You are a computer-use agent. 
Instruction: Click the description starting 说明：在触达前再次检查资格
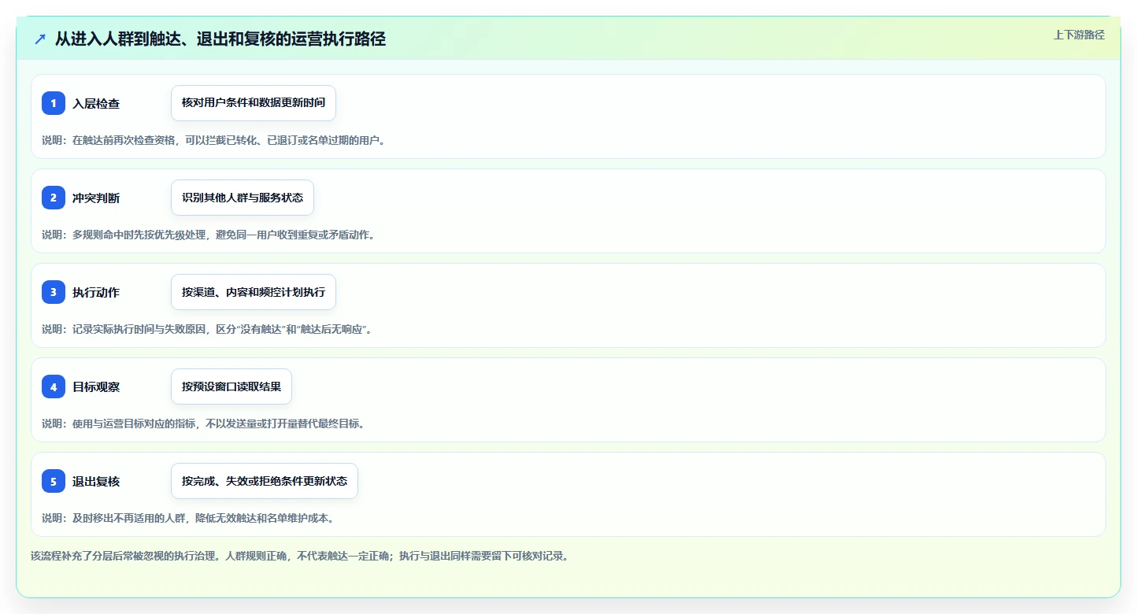[x=213, y=140]
